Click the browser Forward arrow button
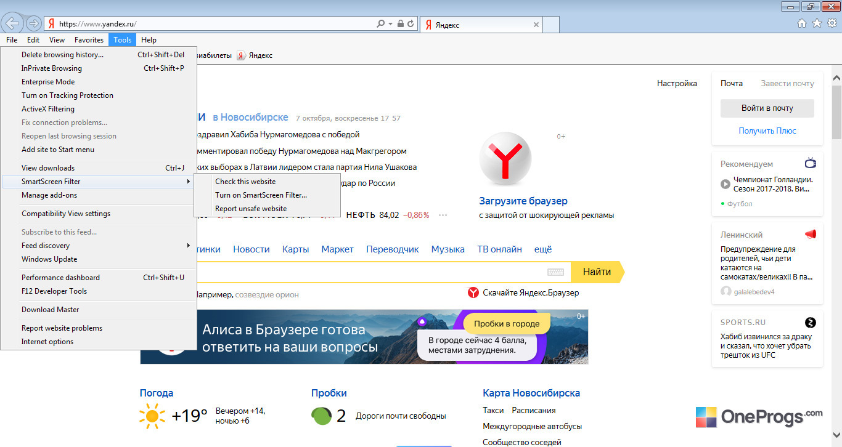Image resolution: width=842 pixels, height=447 pixels. click(x=34, y=24)
